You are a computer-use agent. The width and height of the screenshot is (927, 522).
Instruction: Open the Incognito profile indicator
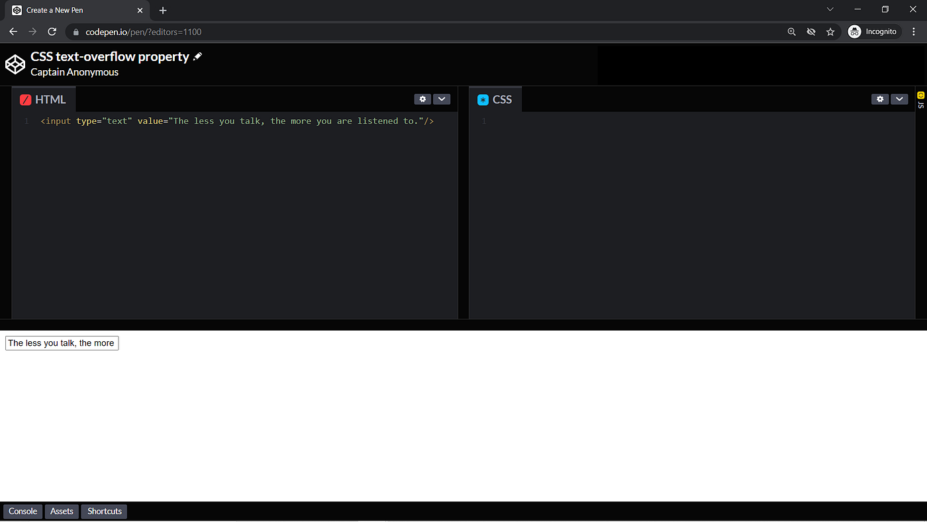click(x=873, y=32)
